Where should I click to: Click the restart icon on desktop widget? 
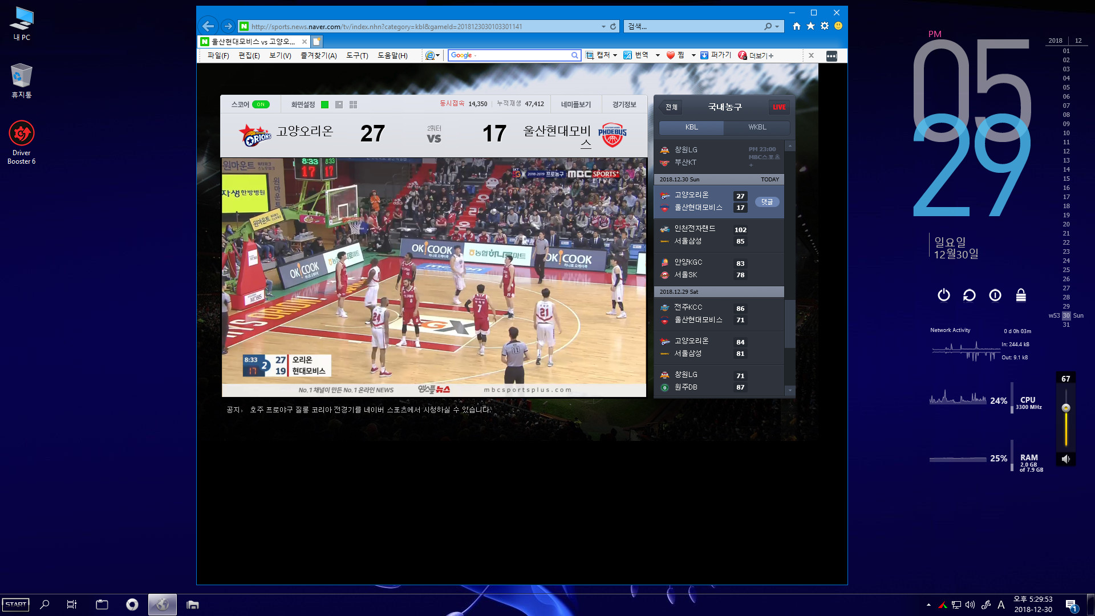click(x=970, y=295)
